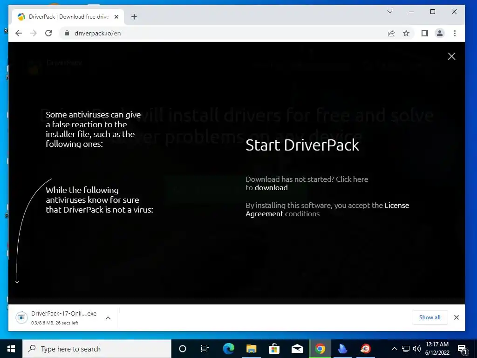Switch to Chrome taskbar icon

coord(320,349)
